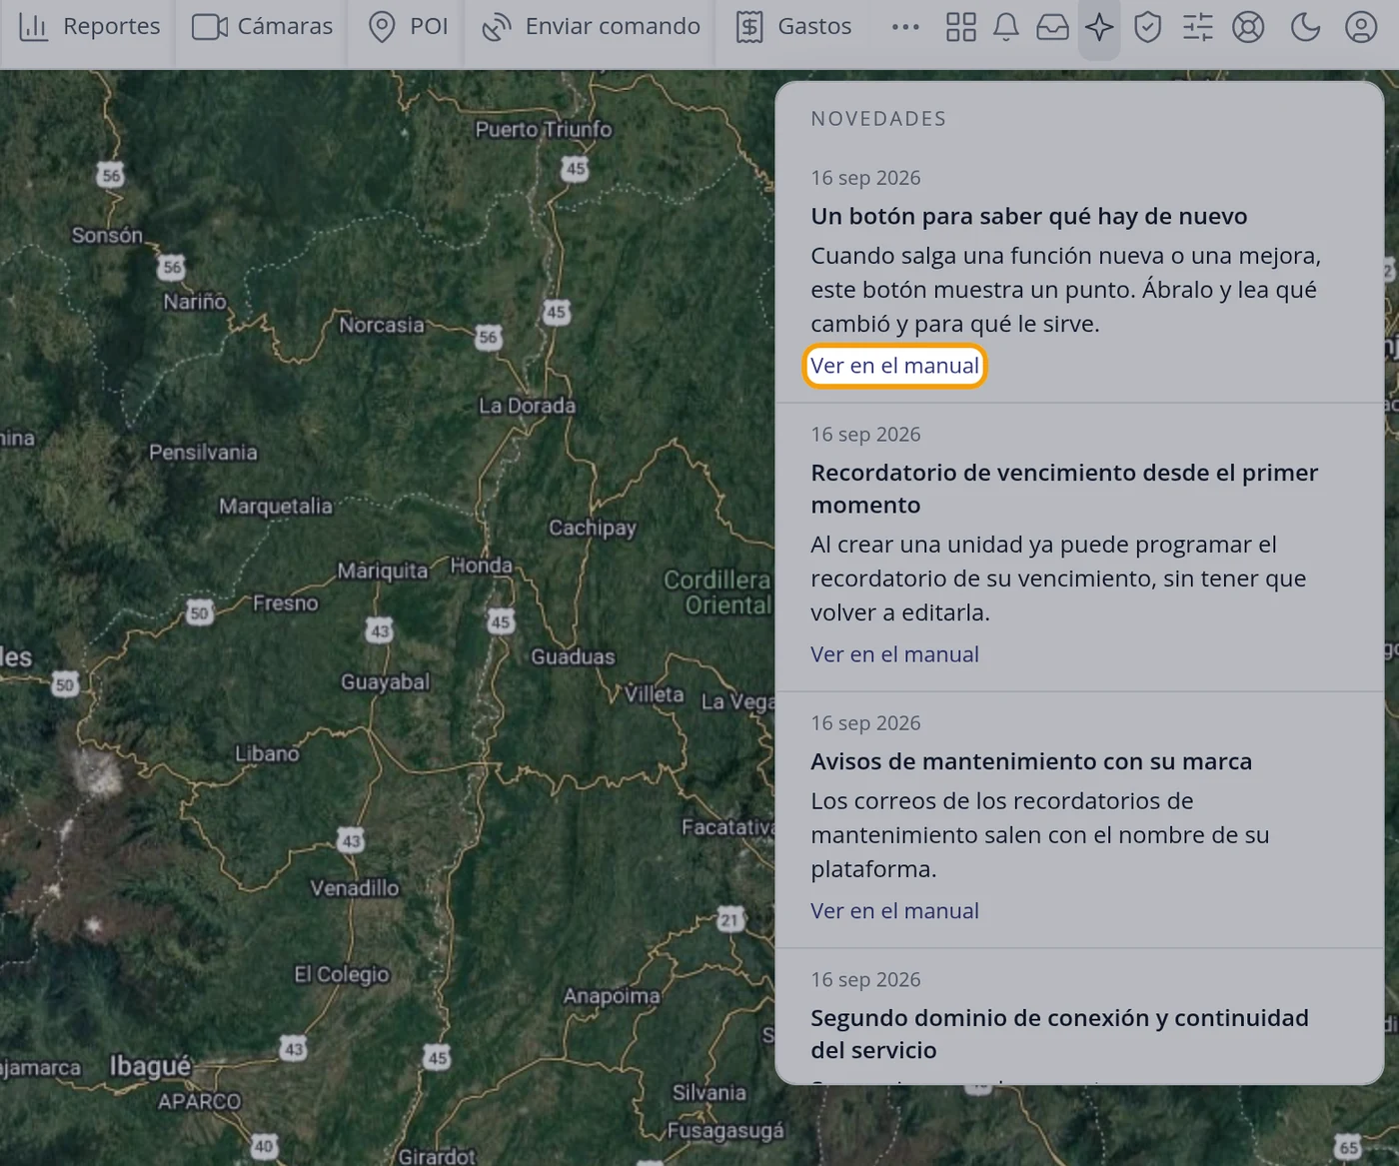Open the inbox tray icon
1399x1166 pixels.
(1052, 27)
